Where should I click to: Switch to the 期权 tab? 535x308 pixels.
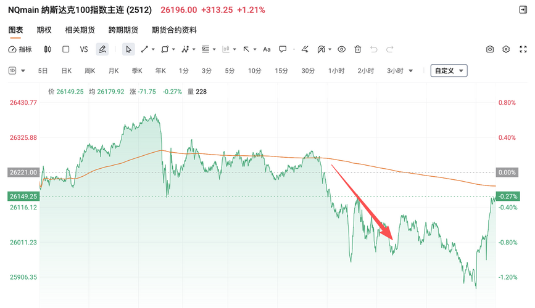[44, 30]
